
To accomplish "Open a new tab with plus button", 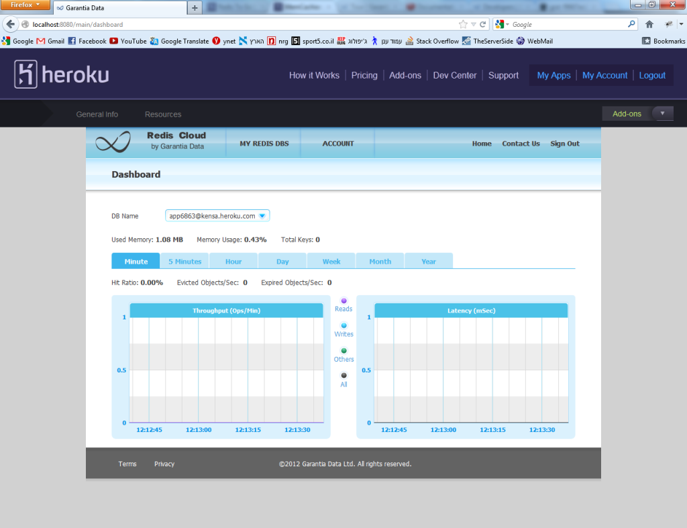I will (195, 8).
